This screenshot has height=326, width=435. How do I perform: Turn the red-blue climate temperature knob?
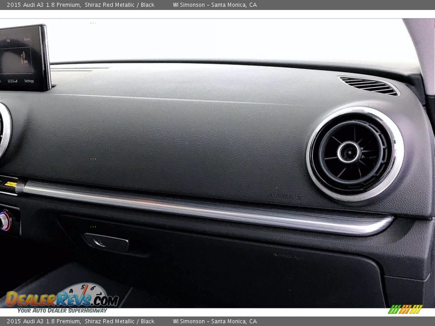[x=5, y=221]
